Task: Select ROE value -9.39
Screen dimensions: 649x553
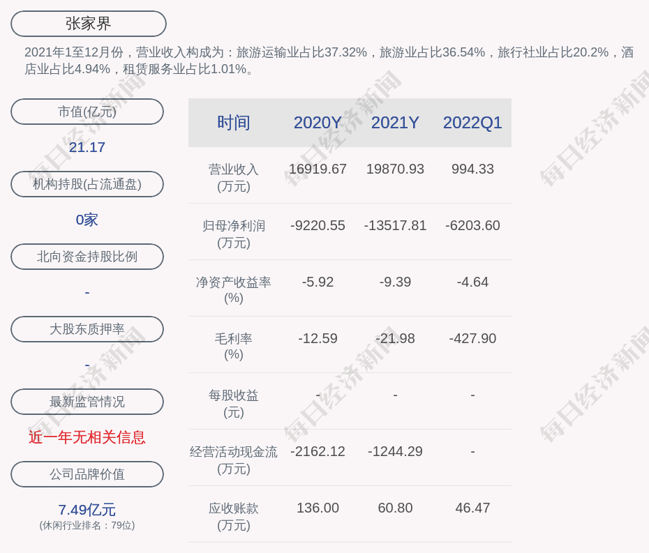Action: [395, 282]
